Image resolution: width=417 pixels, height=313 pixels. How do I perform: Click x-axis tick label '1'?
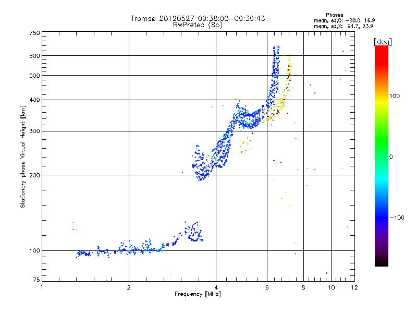(x=42, y=287)
